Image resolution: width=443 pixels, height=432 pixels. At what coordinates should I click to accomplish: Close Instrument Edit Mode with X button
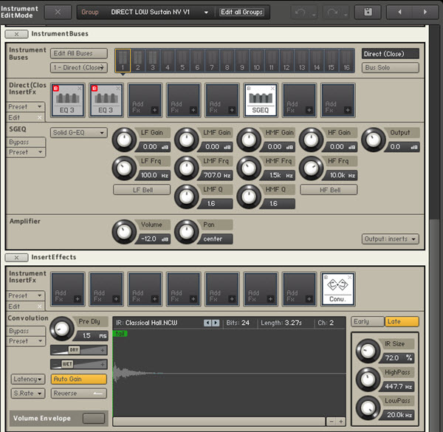pyautogui.click(x=58, y=12)
